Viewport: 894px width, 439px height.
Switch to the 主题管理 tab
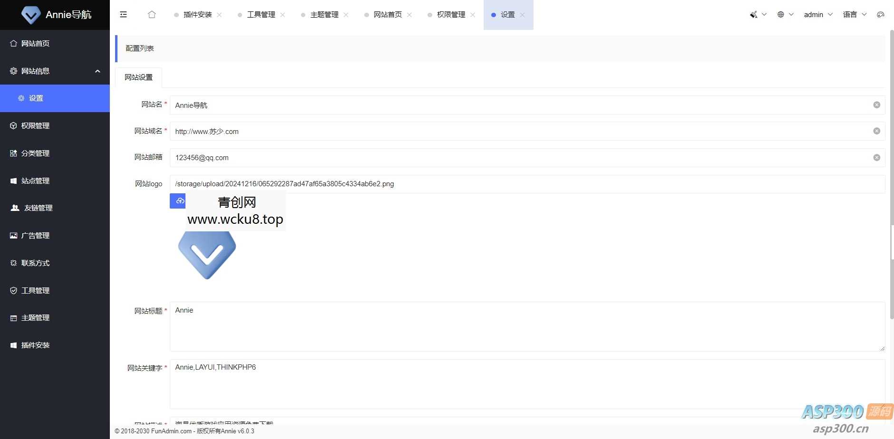tap(324, 14)
